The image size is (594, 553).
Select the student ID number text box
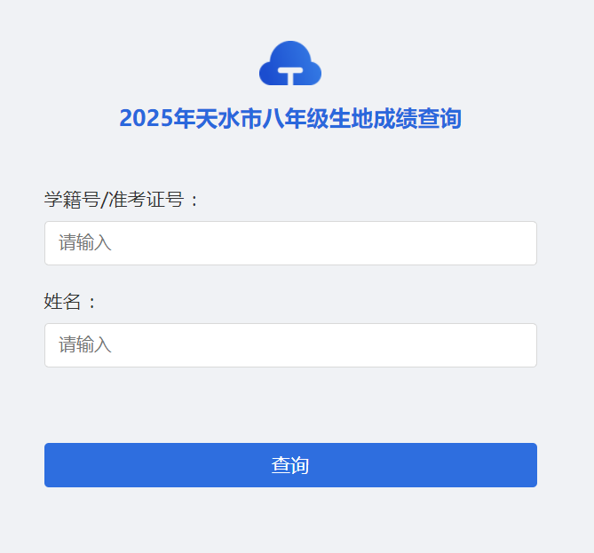pyautogui.click(x=290, y=243)
